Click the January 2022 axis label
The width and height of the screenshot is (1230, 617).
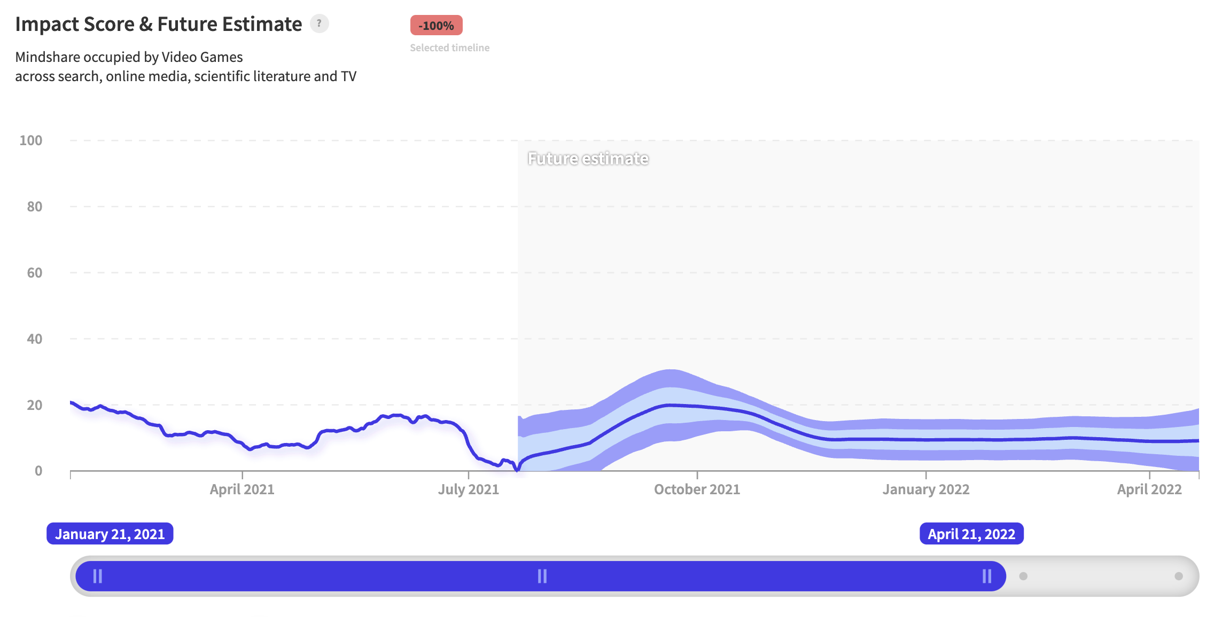point(925,489)
